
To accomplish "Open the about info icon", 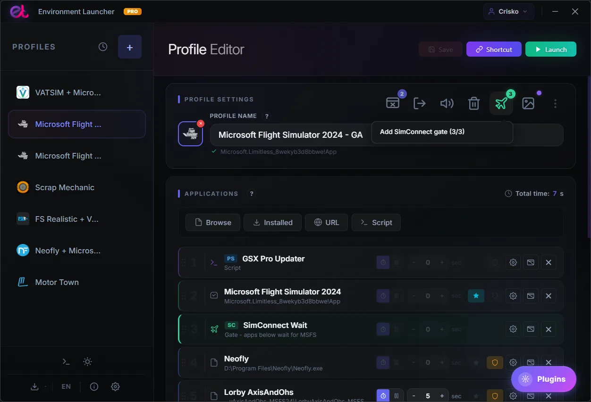I will [x=94, y=386].
